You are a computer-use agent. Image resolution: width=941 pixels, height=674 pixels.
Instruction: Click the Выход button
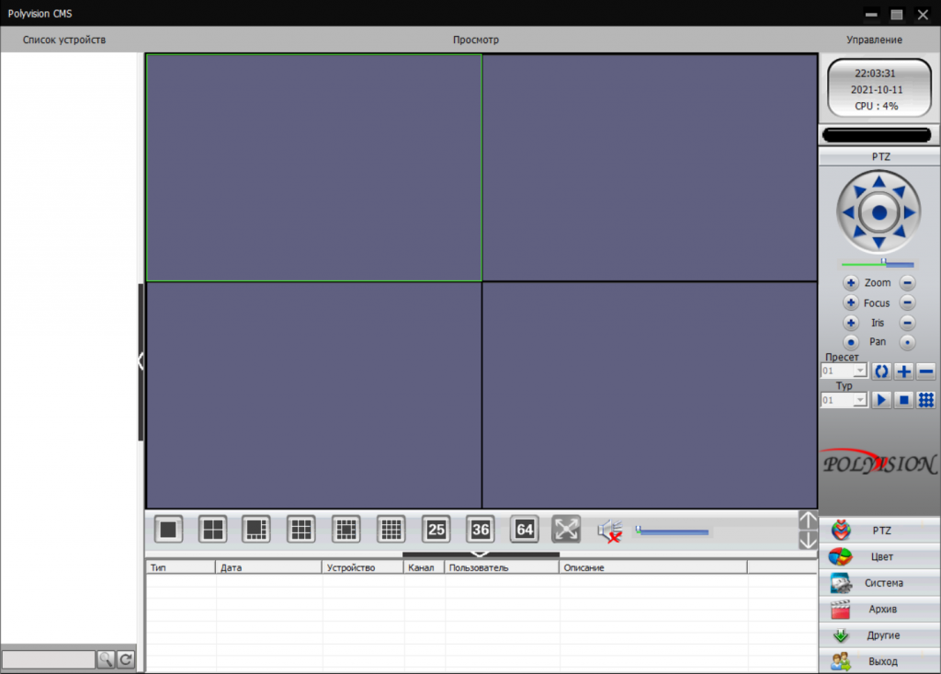(879, 661)
